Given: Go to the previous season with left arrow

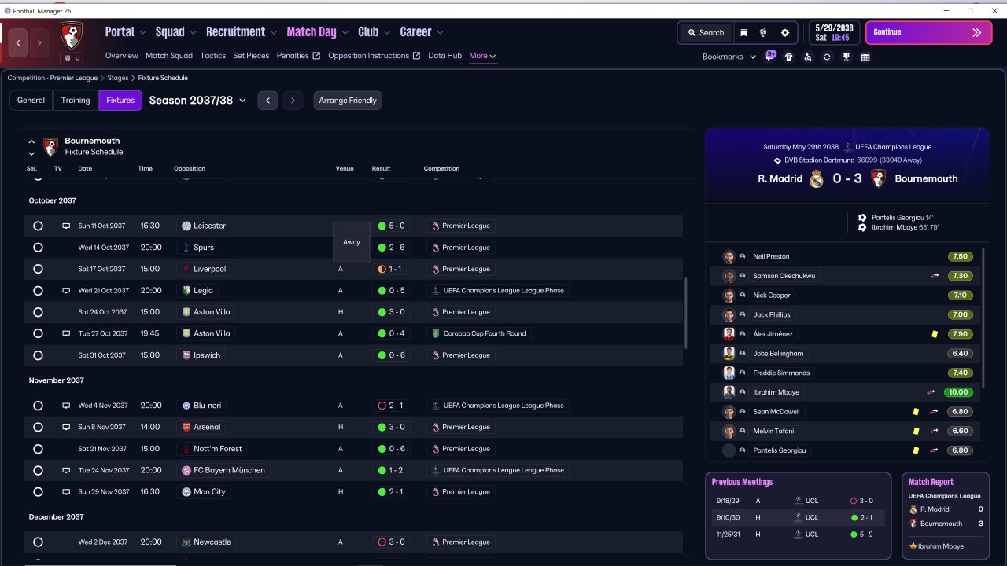Looking at the screenshot, I should pyautogui.click(x=267, y=101).
